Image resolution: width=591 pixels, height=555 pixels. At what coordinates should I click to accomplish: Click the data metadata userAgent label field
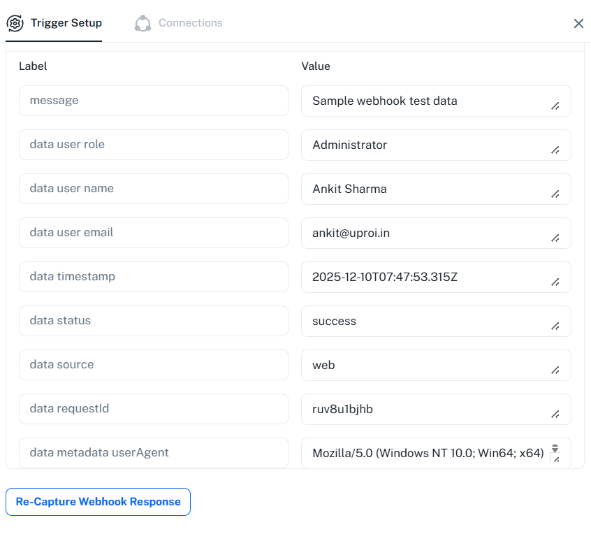point(153,453)
